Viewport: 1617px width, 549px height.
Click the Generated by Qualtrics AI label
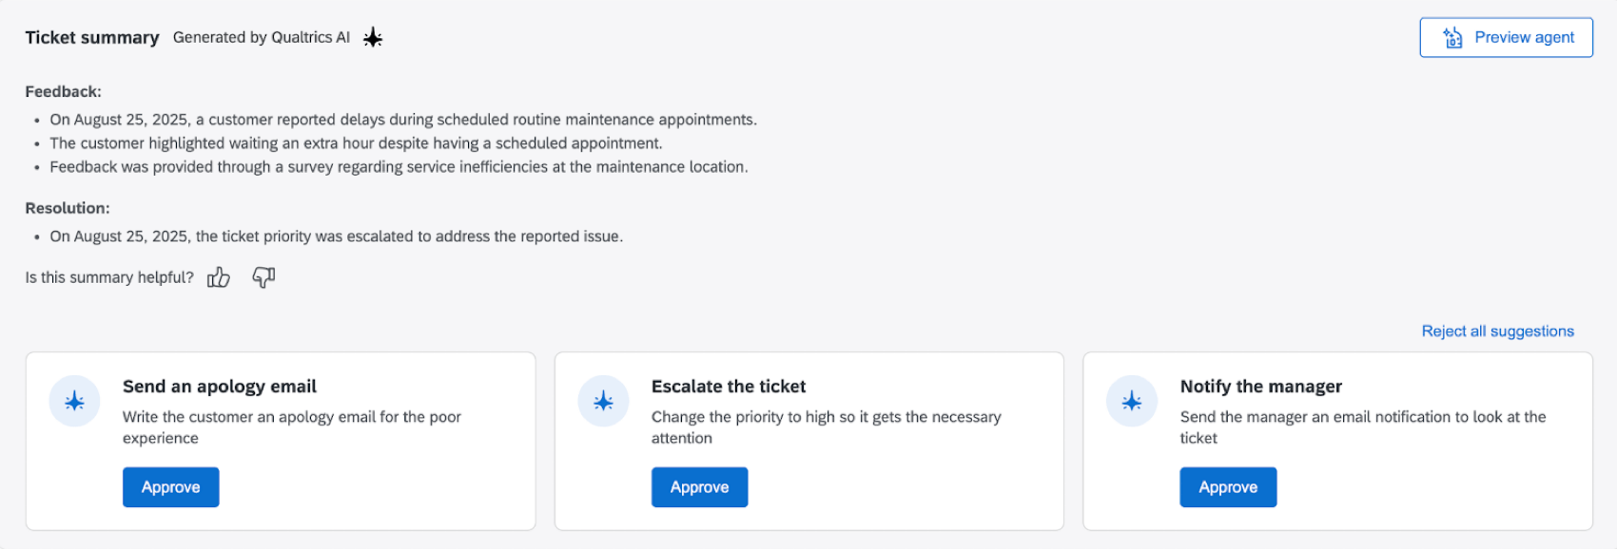(261, 37)
